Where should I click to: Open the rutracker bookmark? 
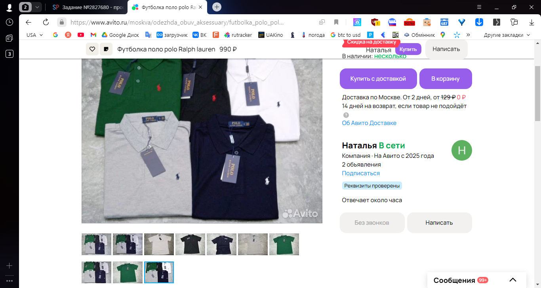238,35
